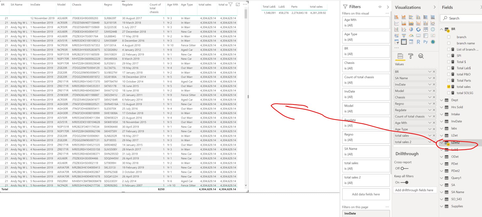Collapse the BR table in Fields

(x=442, y=29)
